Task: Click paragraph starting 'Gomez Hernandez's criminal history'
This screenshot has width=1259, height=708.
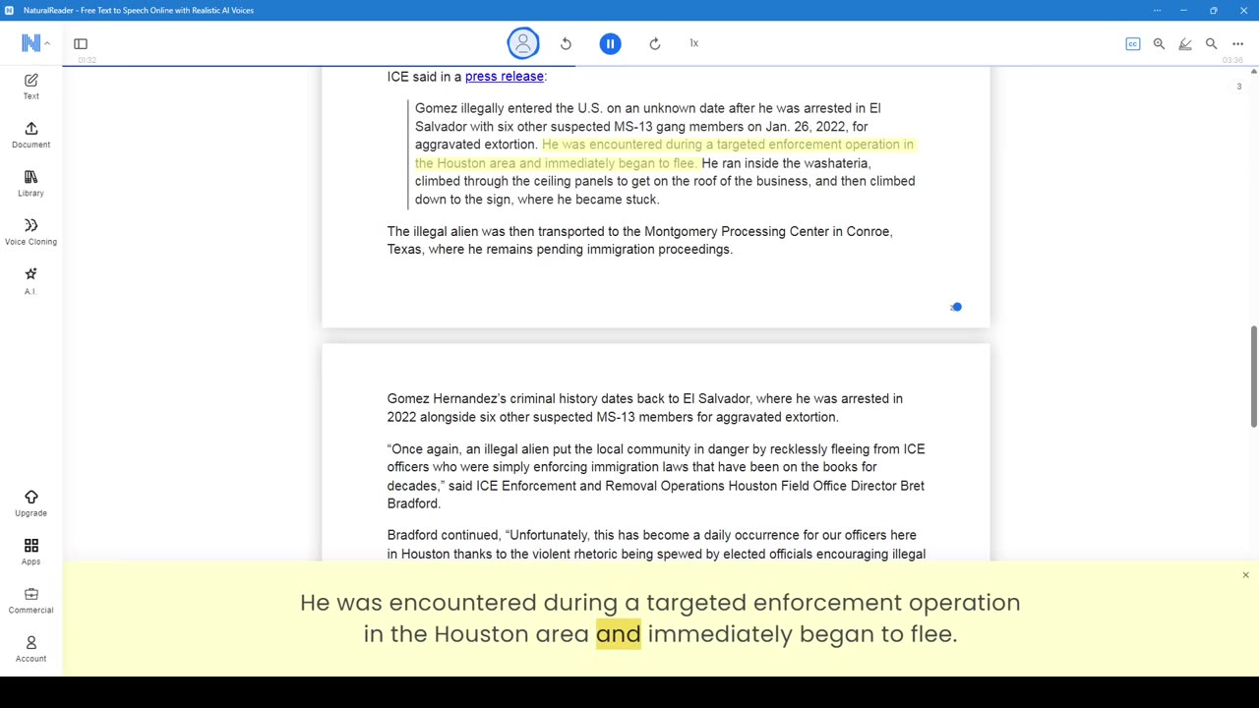Action: coord(644,408)
